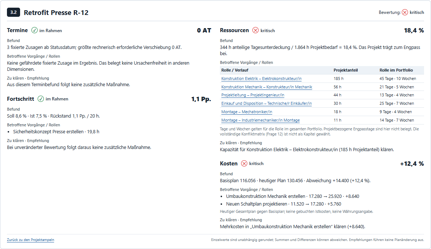Open Einkauf und Disposition – Technische/r Einkäufer/in
Viewport: 431px width, 249px height.
pyautogui.click(x=266, y=103)
